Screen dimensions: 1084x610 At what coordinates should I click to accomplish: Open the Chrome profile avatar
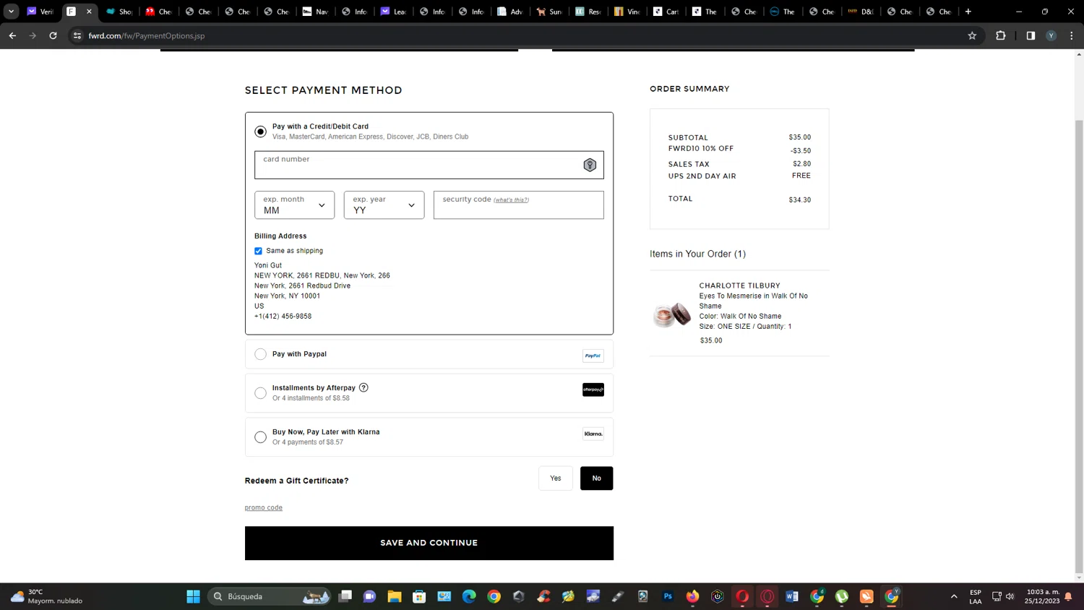[x=1051, y=35]
